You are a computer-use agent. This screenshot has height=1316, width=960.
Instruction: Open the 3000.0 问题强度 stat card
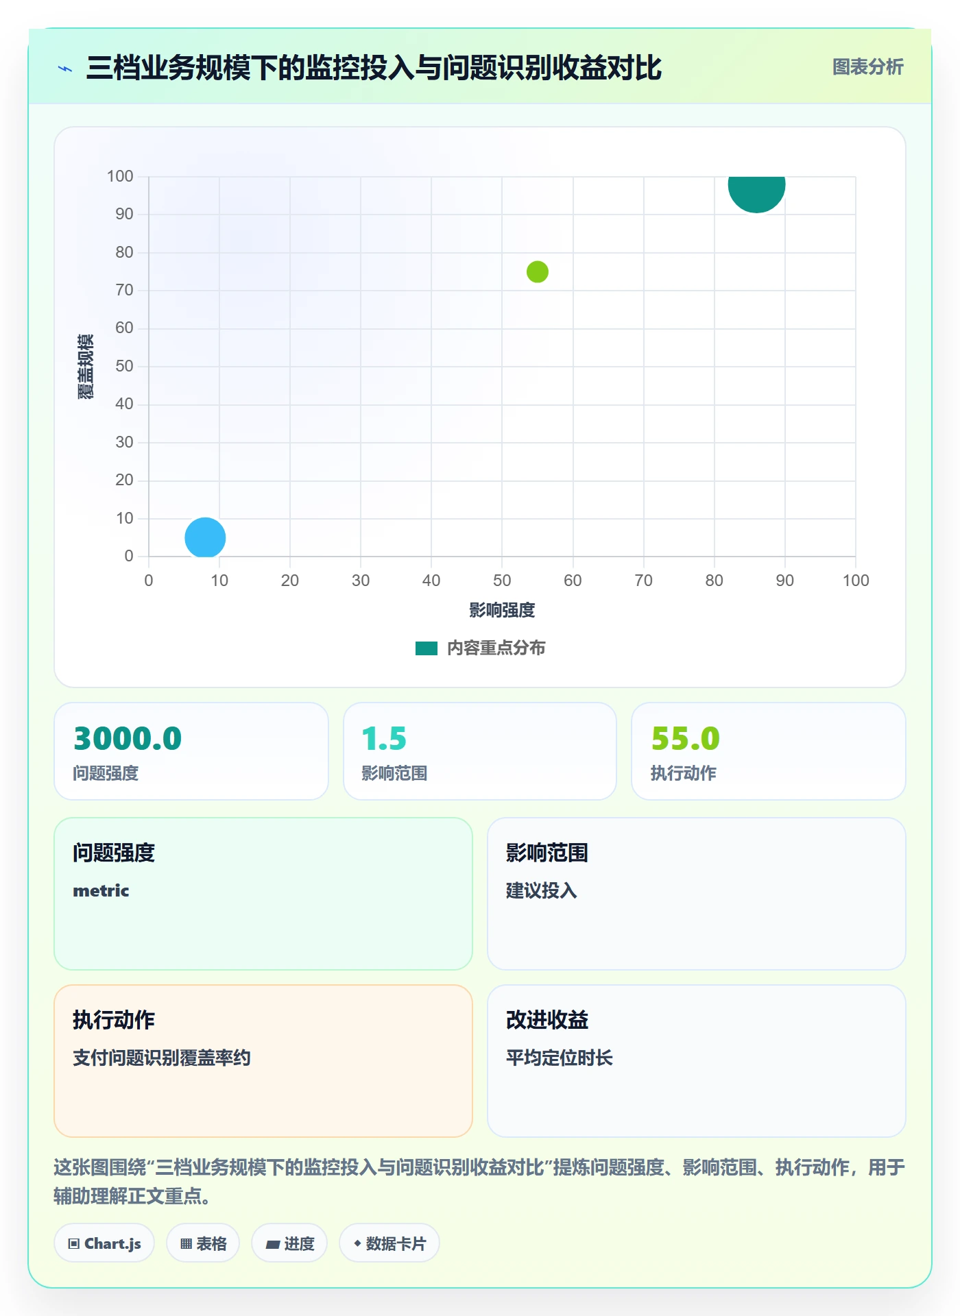tap(191, 751)
